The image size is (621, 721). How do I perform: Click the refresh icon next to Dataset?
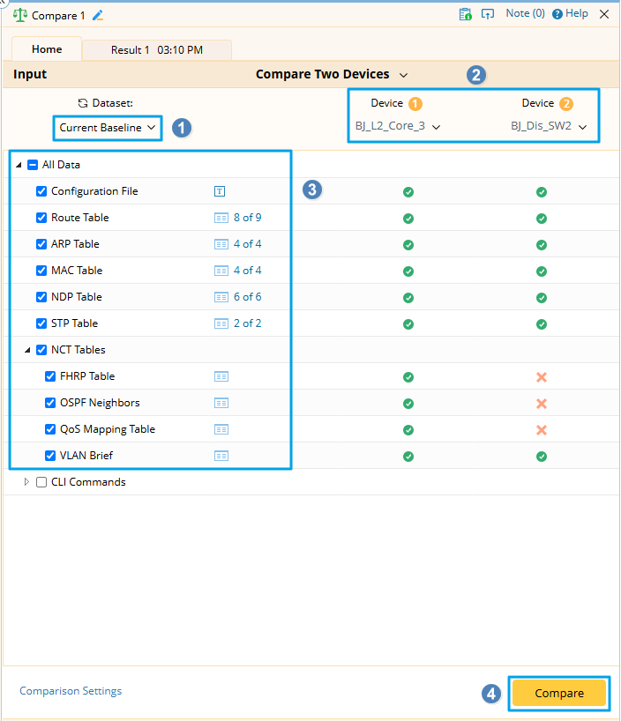point(83,103)
